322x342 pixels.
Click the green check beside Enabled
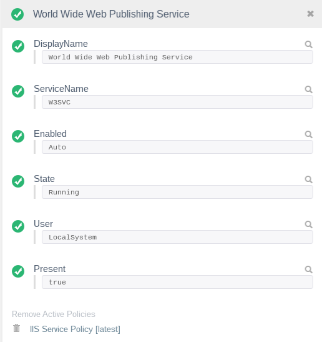coord(18,136)
